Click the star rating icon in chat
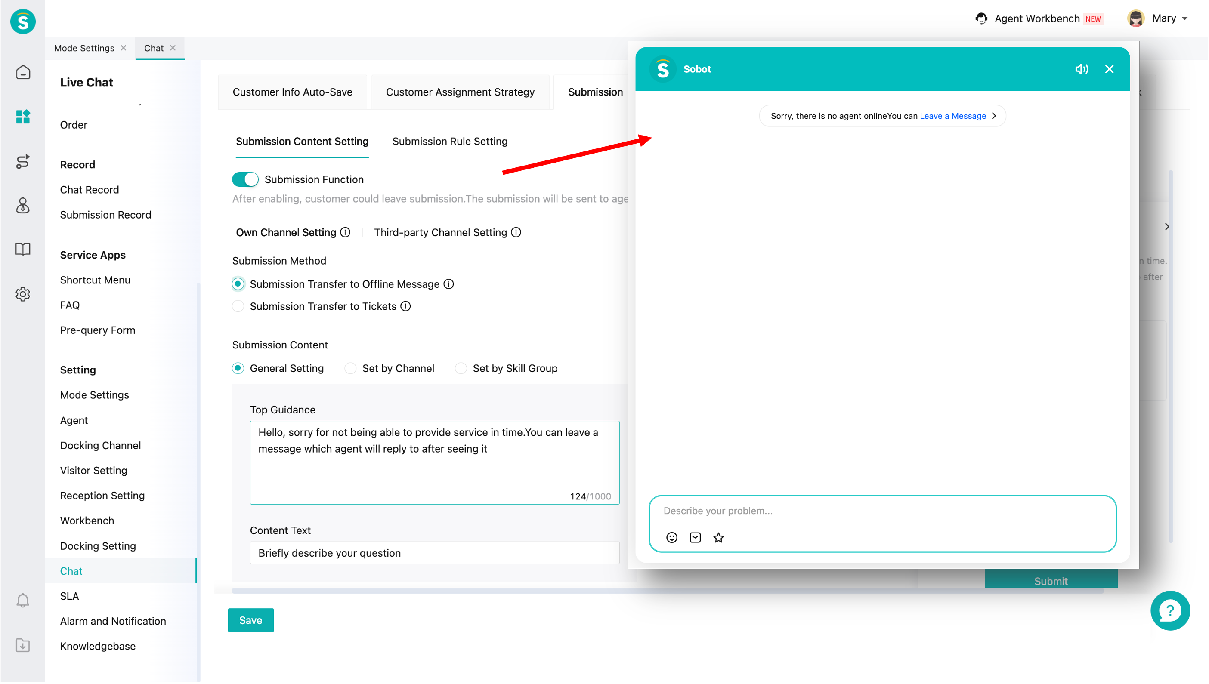The height and width of the screenshot is (684, 1209). 718,537
